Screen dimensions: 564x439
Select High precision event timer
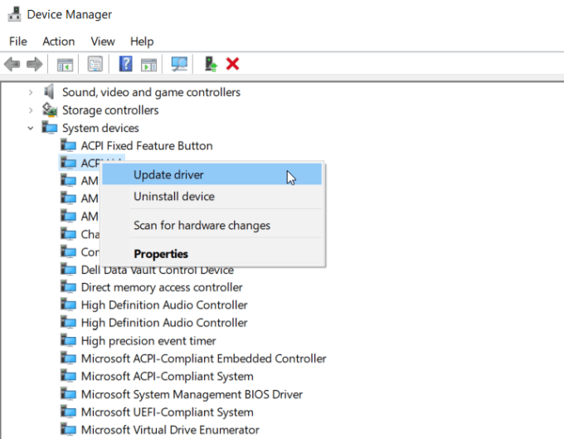point(148,341)
